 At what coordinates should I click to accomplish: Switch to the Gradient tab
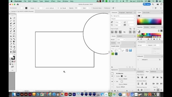[120, 36]
